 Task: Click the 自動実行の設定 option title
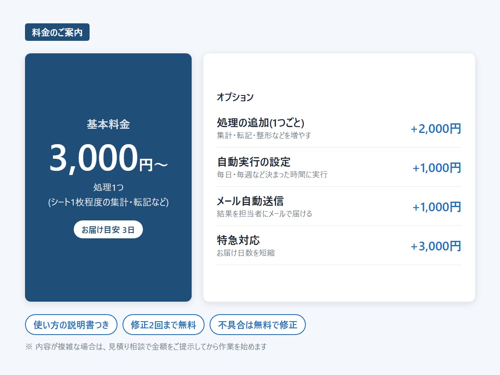[x=253, y=162]
